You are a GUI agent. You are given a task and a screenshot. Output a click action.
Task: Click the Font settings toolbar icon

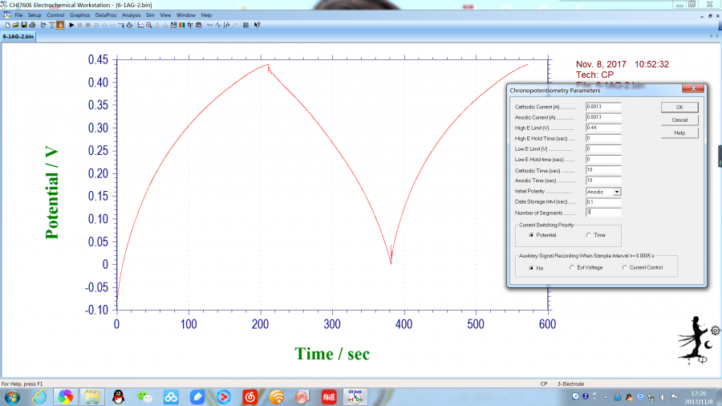[189, 25]
